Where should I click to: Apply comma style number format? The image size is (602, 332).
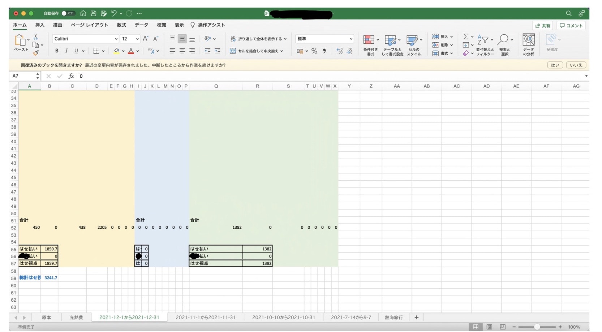(x=324, y=51)
